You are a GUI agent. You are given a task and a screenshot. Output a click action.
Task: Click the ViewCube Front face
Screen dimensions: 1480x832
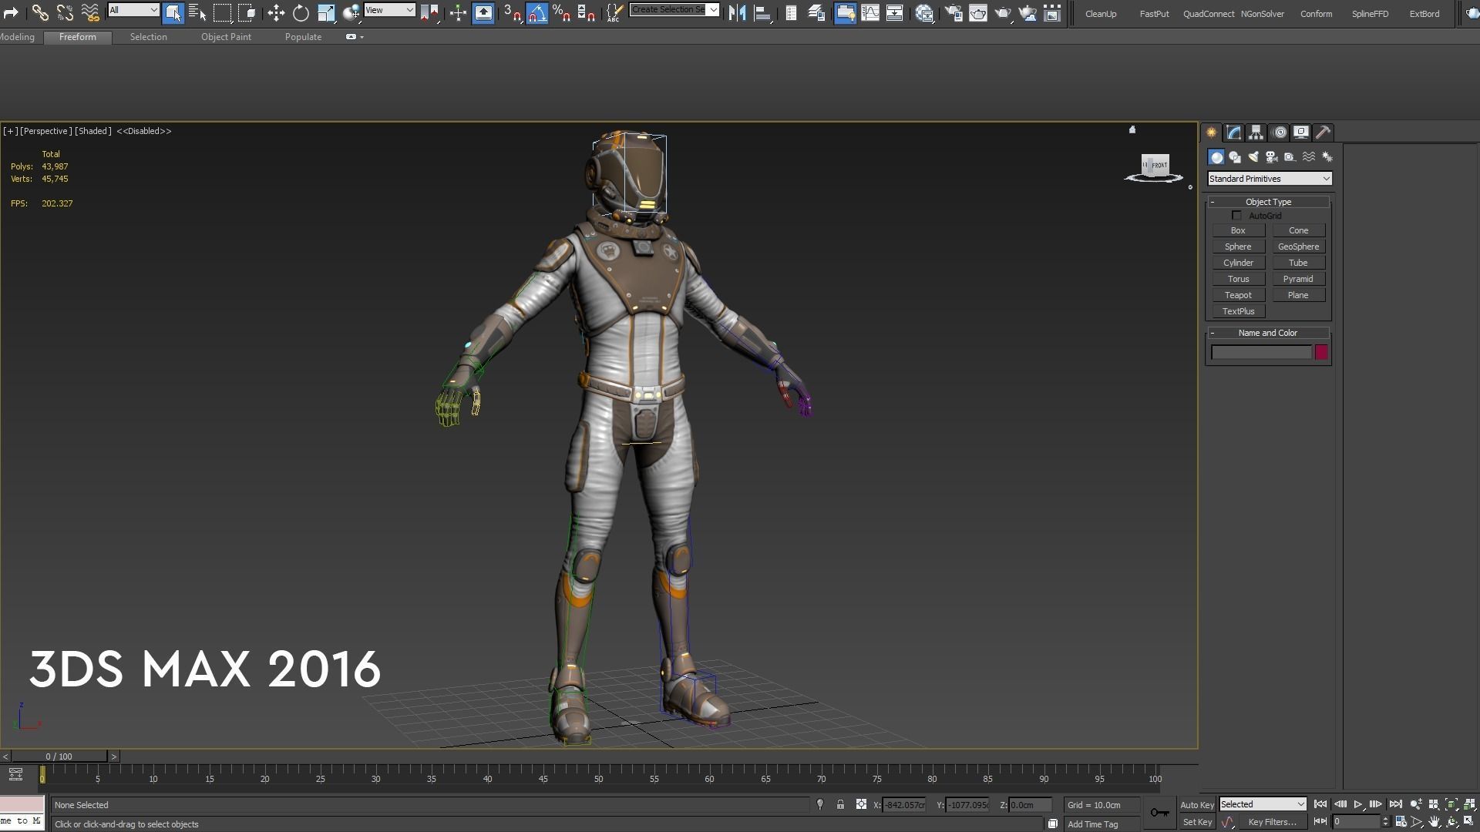1158,165
